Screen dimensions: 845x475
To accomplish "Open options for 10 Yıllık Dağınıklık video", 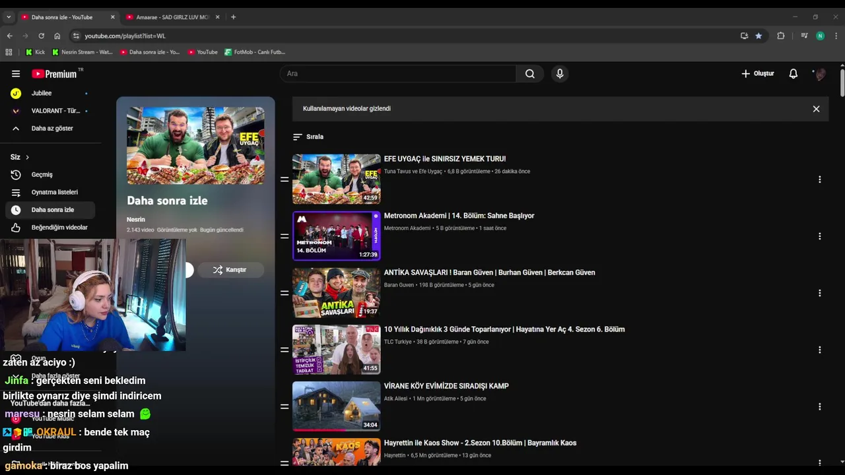I will point(819,350).
